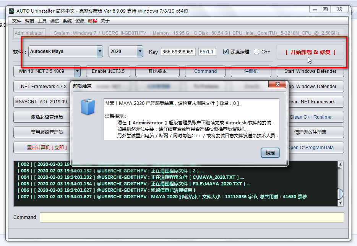357x246 pixels.
Task: Click the Administrator account button
Action: point(29,33)
